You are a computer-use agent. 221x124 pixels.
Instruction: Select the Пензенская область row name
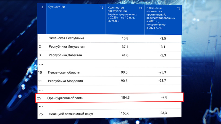64,72
